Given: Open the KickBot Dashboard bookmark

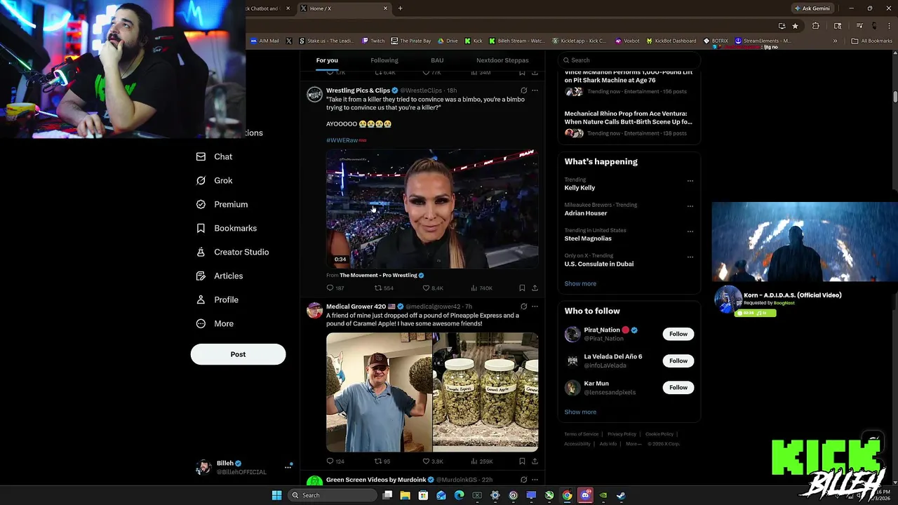Looking at the screenshot, I should (671, 41).
